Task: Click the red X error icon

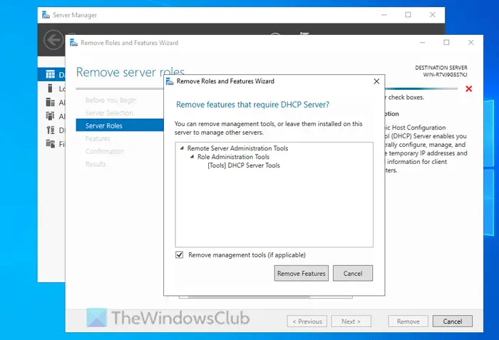Action: [468, 89]
